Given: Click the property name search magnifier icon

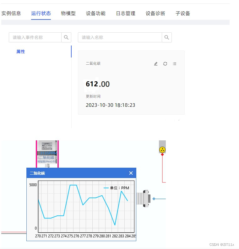Looking at the screenshot, I should [167, 37].
